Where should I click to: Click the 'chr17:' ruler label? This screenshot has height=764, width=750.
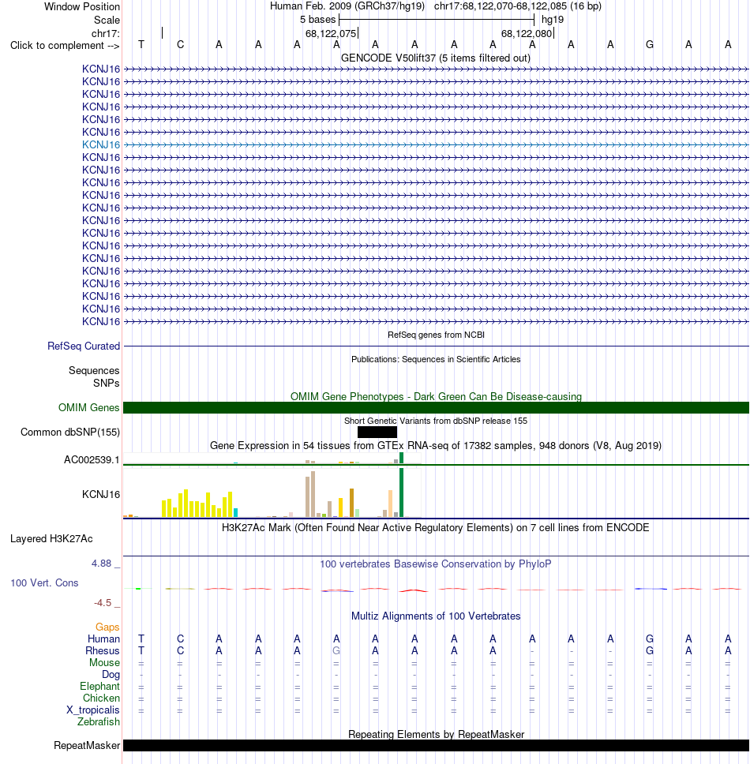click(105, 33)
